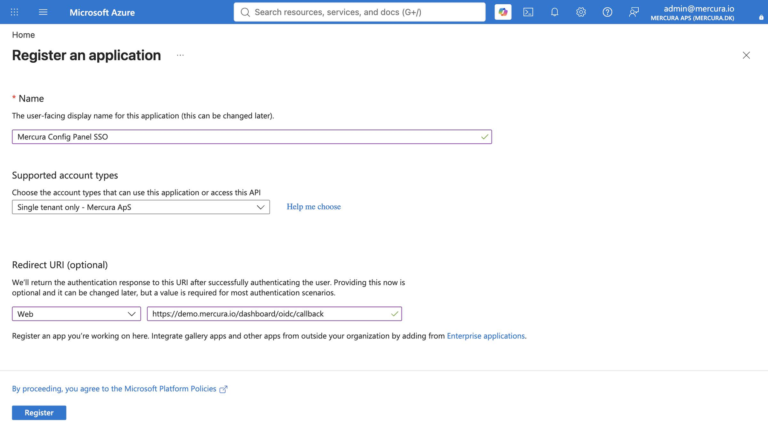The image size is (768, 432).
Task: Open the Help question mark icon
Action: (607, 12)
